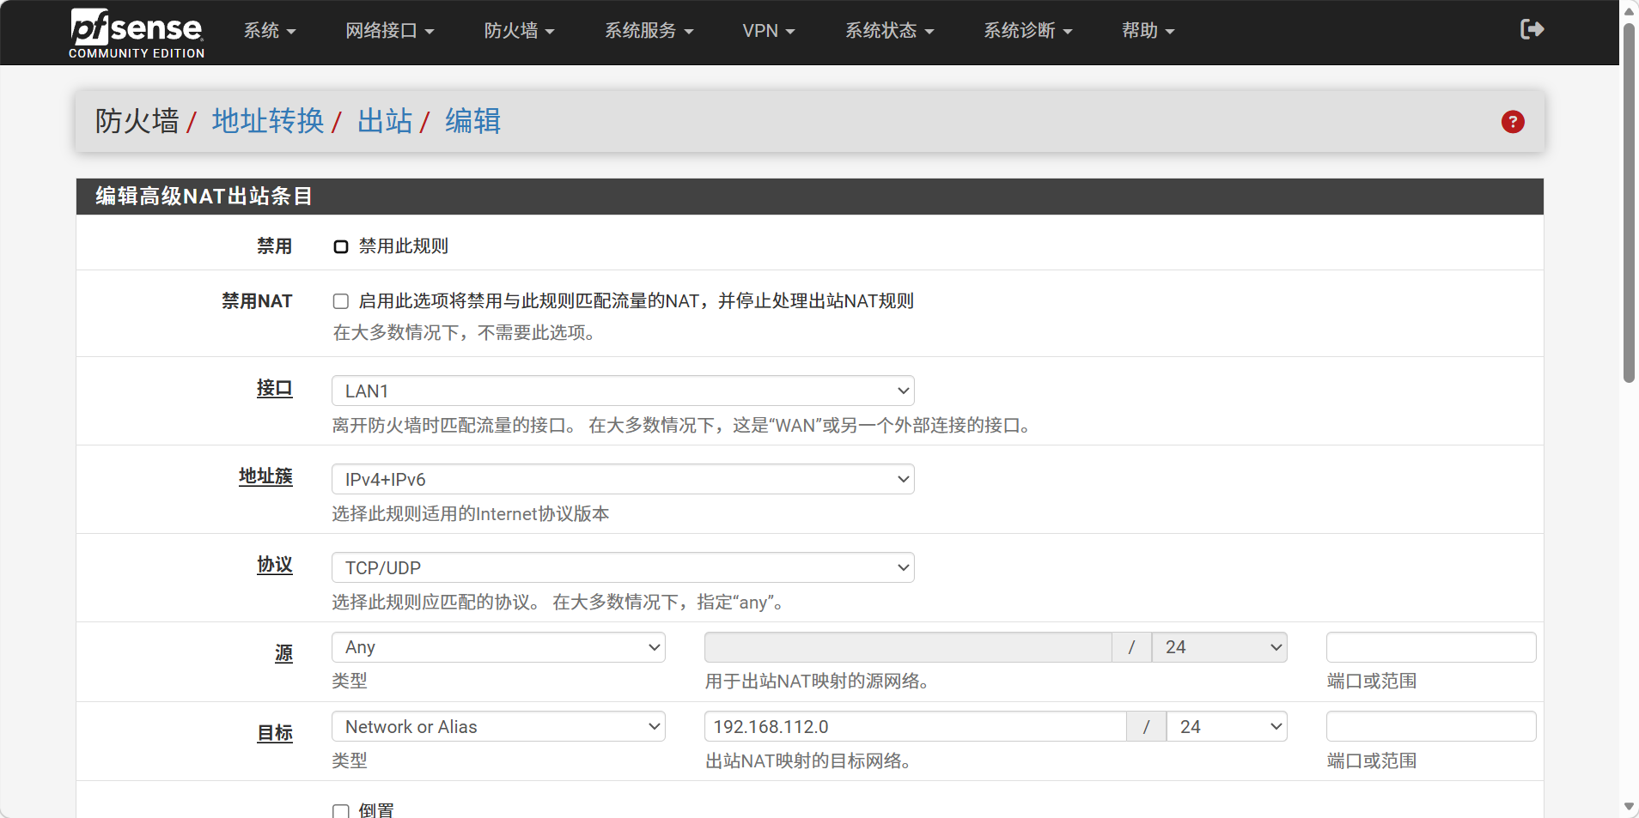
Task: Select the source type Any dropdown
Action: (498, 648)
